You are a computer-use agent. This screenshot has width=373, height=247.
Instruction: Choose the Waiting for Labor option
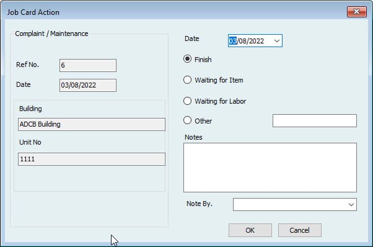click(187, 101)
